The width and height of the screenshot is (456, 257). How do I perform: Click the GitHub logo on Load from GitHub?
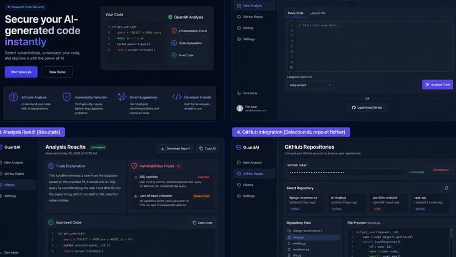click(x=354, y=108)
